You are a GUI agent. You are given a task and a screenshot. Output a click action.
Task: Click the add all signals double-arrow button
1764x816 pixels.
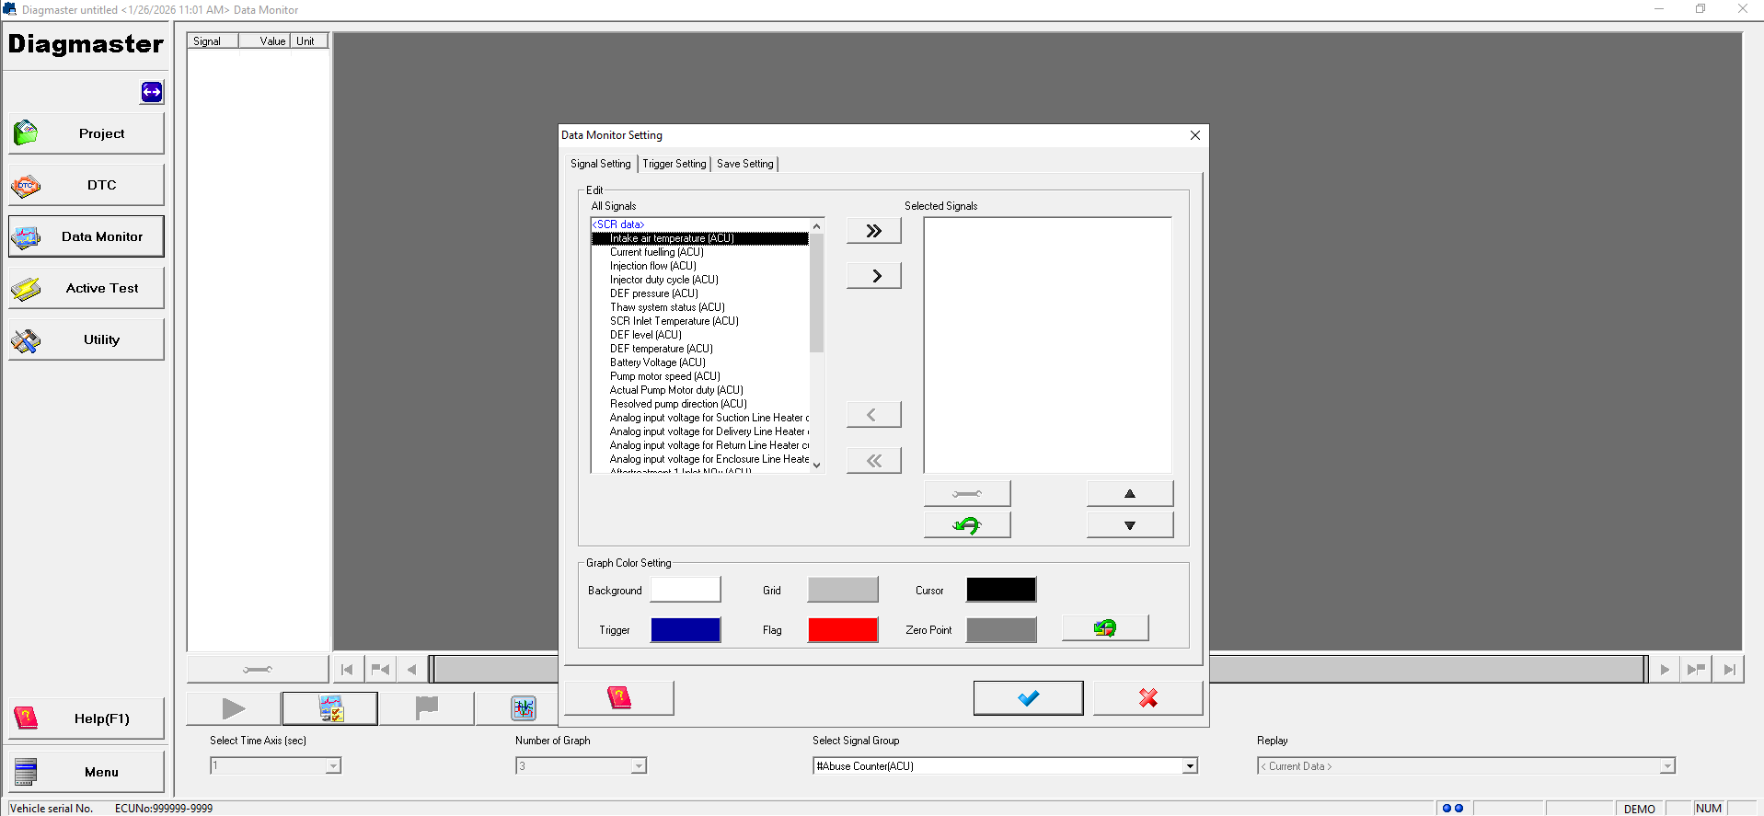[873, 231]
